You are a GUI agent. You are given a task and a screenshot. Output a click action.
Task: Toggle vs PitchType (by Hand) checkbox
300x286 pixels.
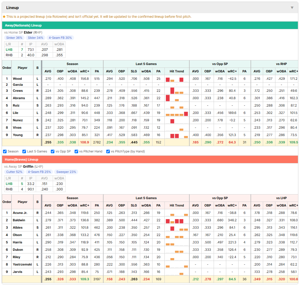coord(108,152)
